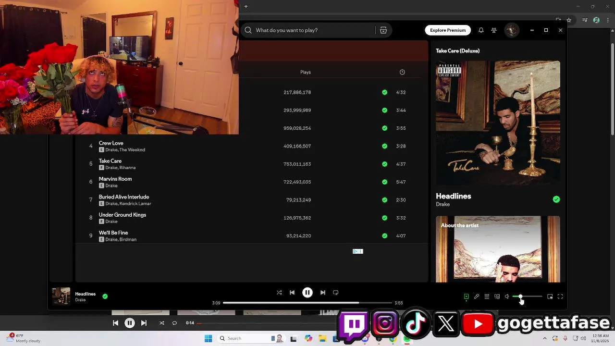
Task: Toggle saved checkmark for Marvins Room
Action: click(x=384, y=182)
